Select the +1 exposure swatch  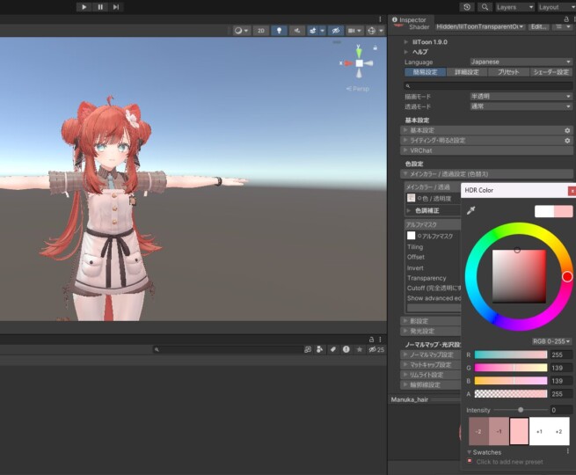pyautogui.click(x=539, y=431)
